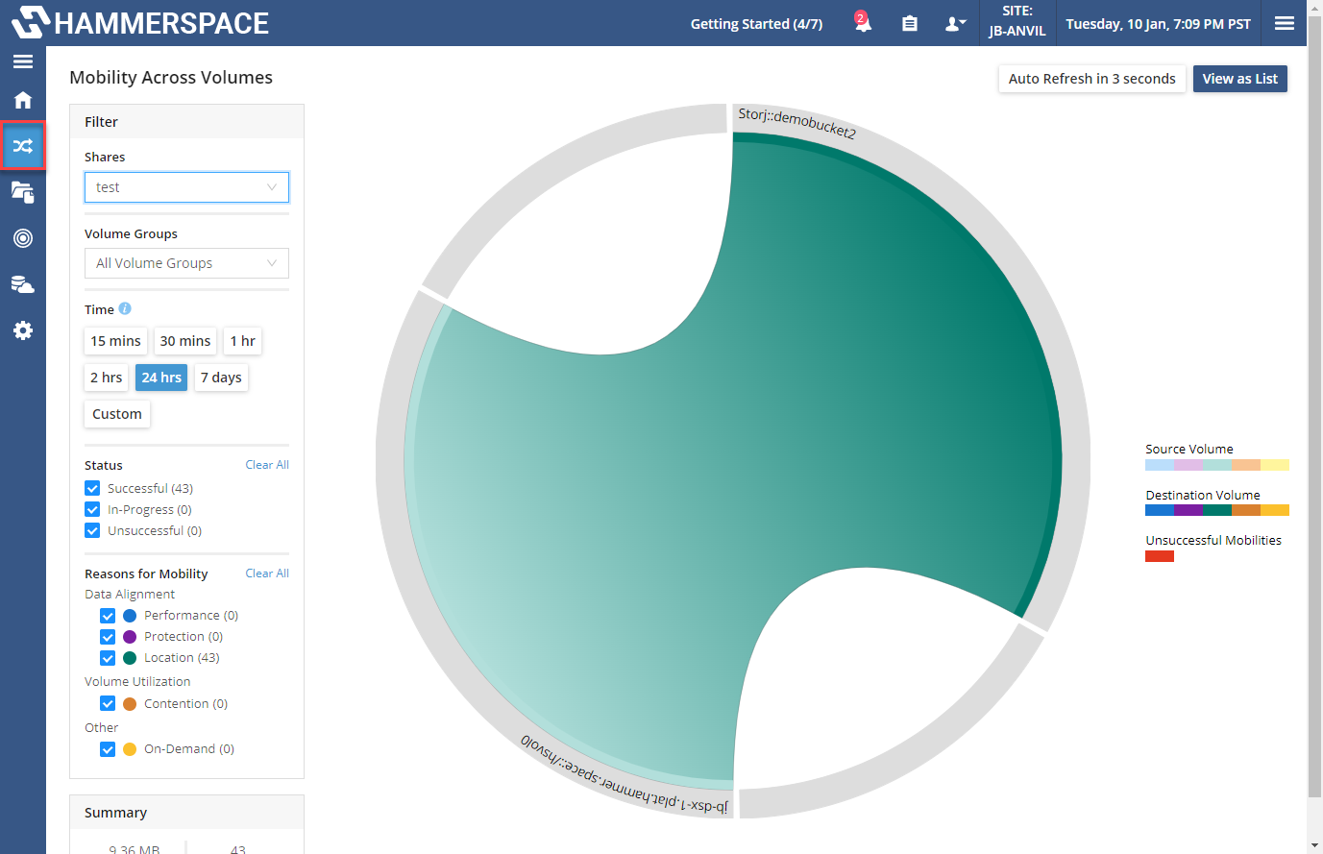Open Getting Started (4/7) guide

coord(756,24)
